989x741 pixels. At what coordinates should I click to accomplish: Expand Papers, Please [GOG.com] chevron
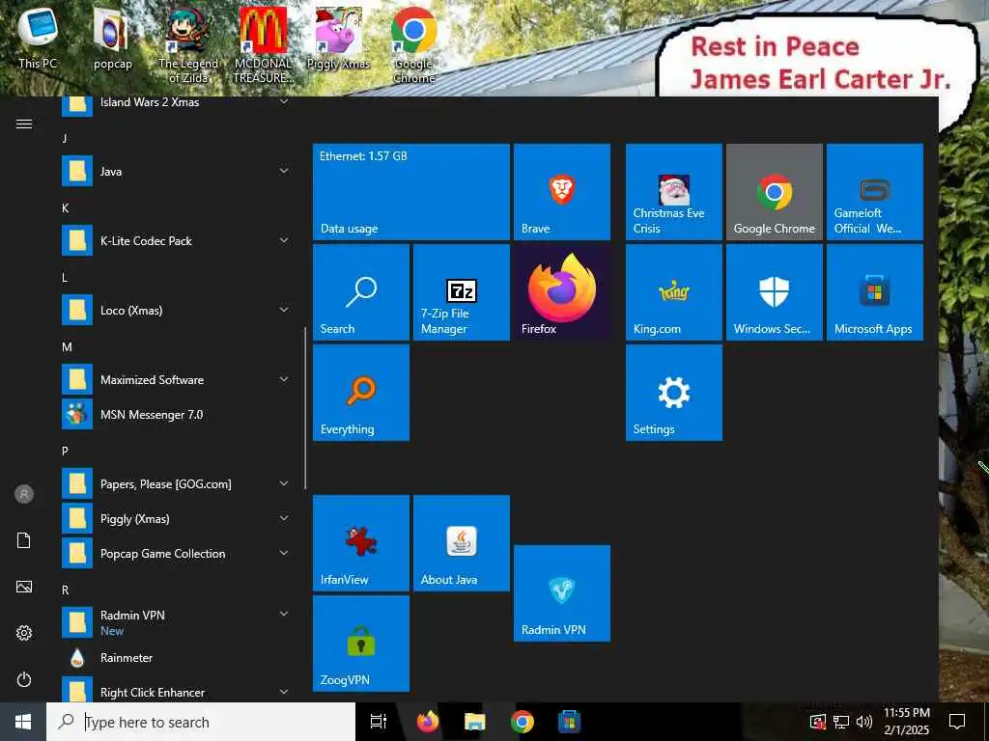pyautogui.click(x=284, y=483)
